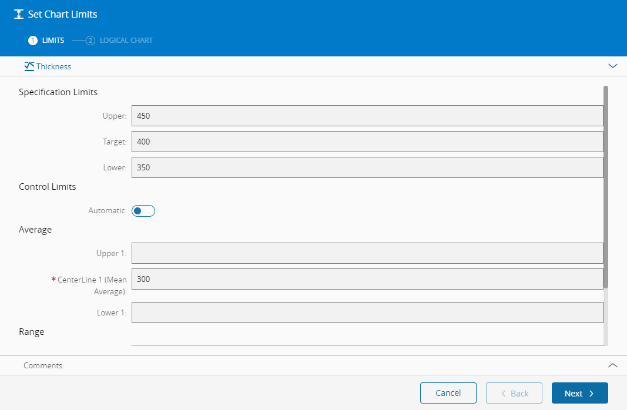The image size is (627, 410).
Task: Toggle the Automatic control limits switch
Action: tap(143, 211)
